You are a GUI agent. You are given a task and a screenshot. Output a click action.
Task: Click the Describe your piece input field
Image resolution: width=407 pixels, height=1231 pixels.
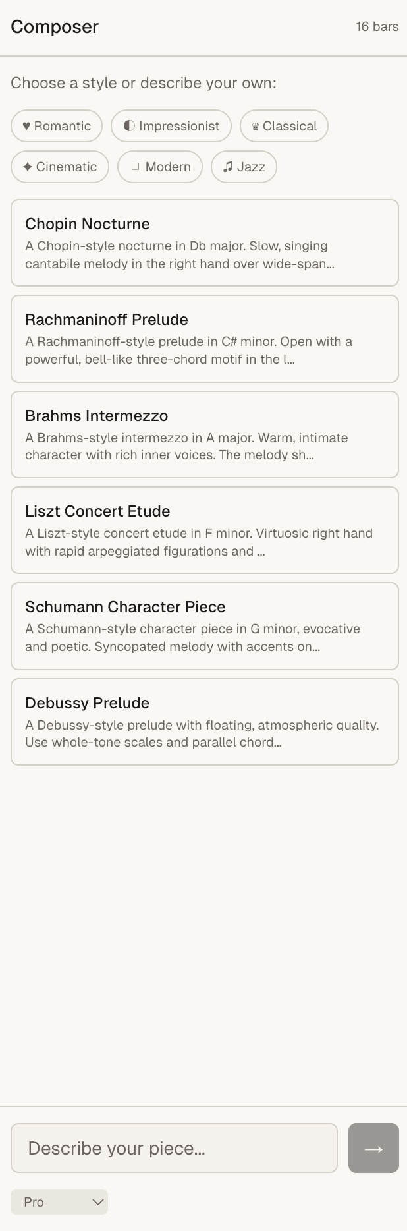coord(174,1147)
